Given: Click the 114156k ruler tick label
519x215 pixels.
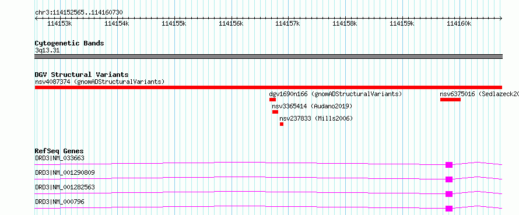Looking at the screenshot, I should point(232,23).
